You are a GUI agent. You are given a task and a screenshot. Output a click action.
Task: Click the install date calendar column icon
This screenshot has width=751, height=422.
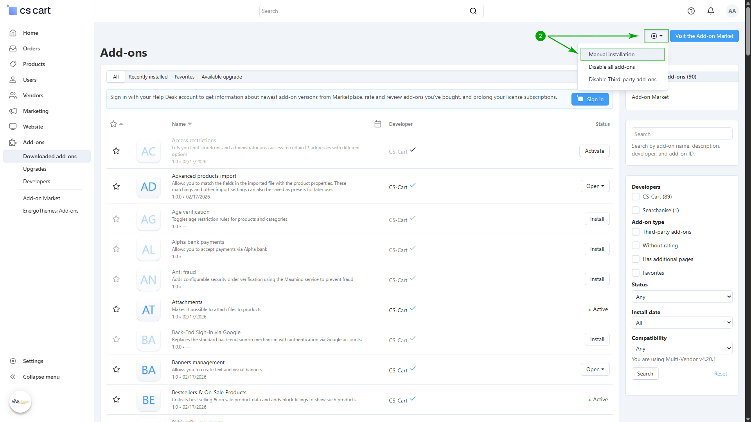(x=377, y=124)
